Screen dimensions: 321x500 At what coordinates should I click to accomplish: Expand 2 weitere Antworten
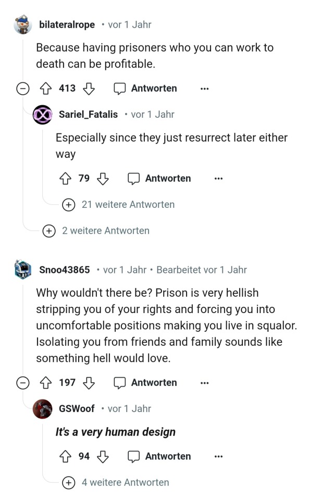[49, 231]
